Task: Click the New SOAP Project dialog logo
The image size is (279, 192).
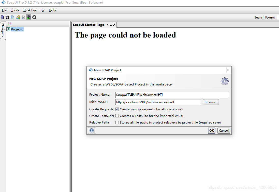Action: (91, 70)
